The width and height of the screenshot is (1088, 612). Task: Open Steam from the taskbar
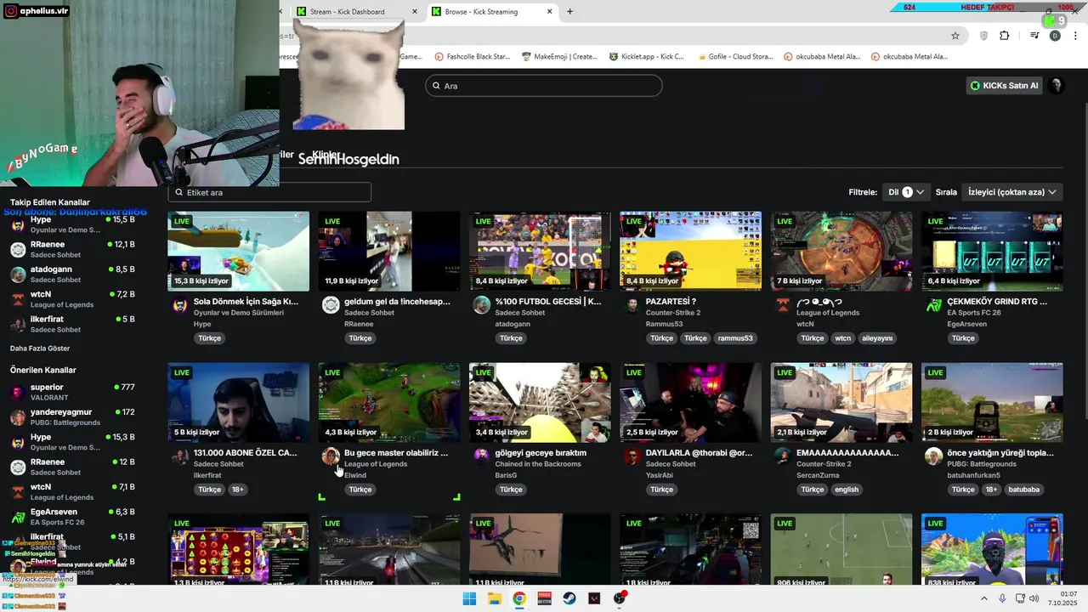(x=569, y=598)
